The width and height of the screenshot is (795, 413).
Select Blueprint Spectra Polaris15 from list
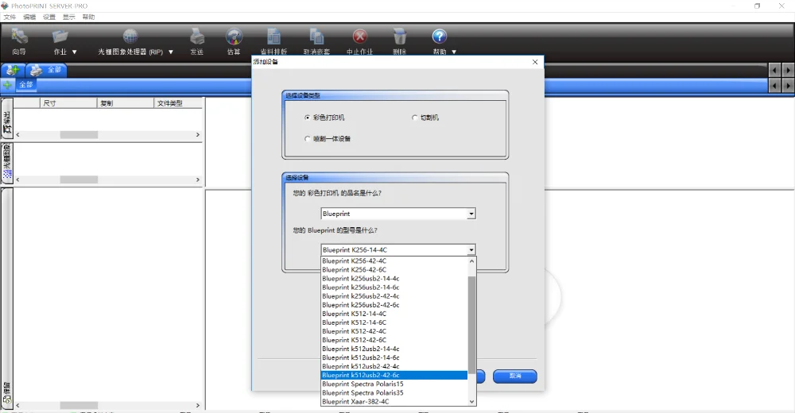(394, 384)
